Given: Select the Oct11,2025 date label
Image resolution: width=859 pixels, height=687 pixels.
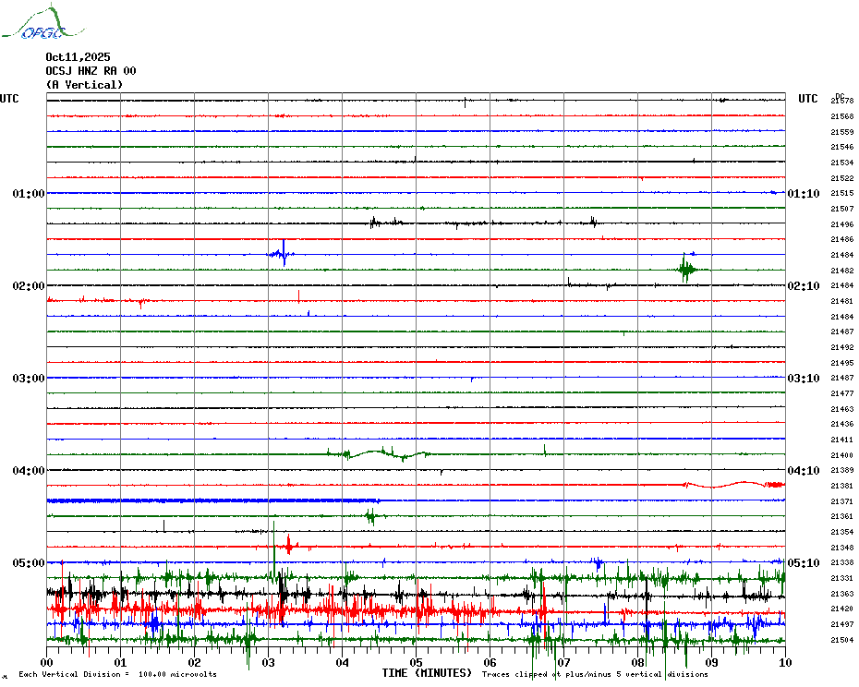Looking at the screenshot, I should click(78, 57).
